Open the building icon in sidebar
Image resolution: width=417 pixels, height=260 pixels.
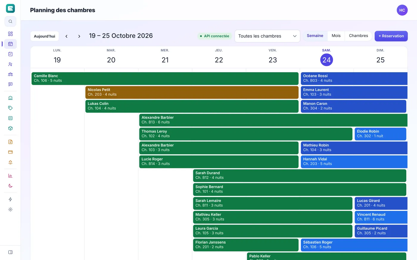click(x=10, y=98)
